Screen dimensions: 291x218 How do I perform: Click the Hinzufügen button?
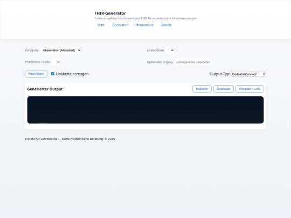point(36,74)
